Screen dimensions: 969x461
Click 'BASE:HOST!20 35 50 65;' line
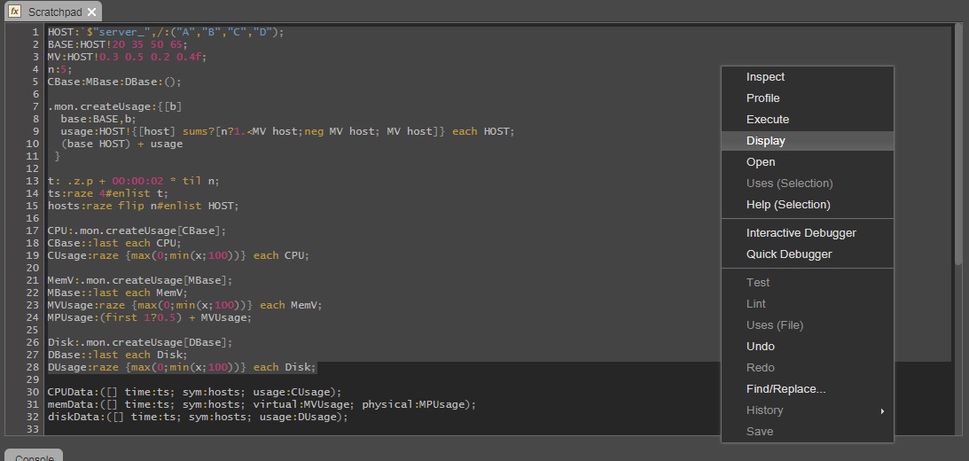[x=117, y=44]
